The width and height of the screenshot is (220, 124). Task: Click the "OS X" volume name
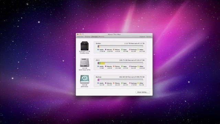click(98, 60)
